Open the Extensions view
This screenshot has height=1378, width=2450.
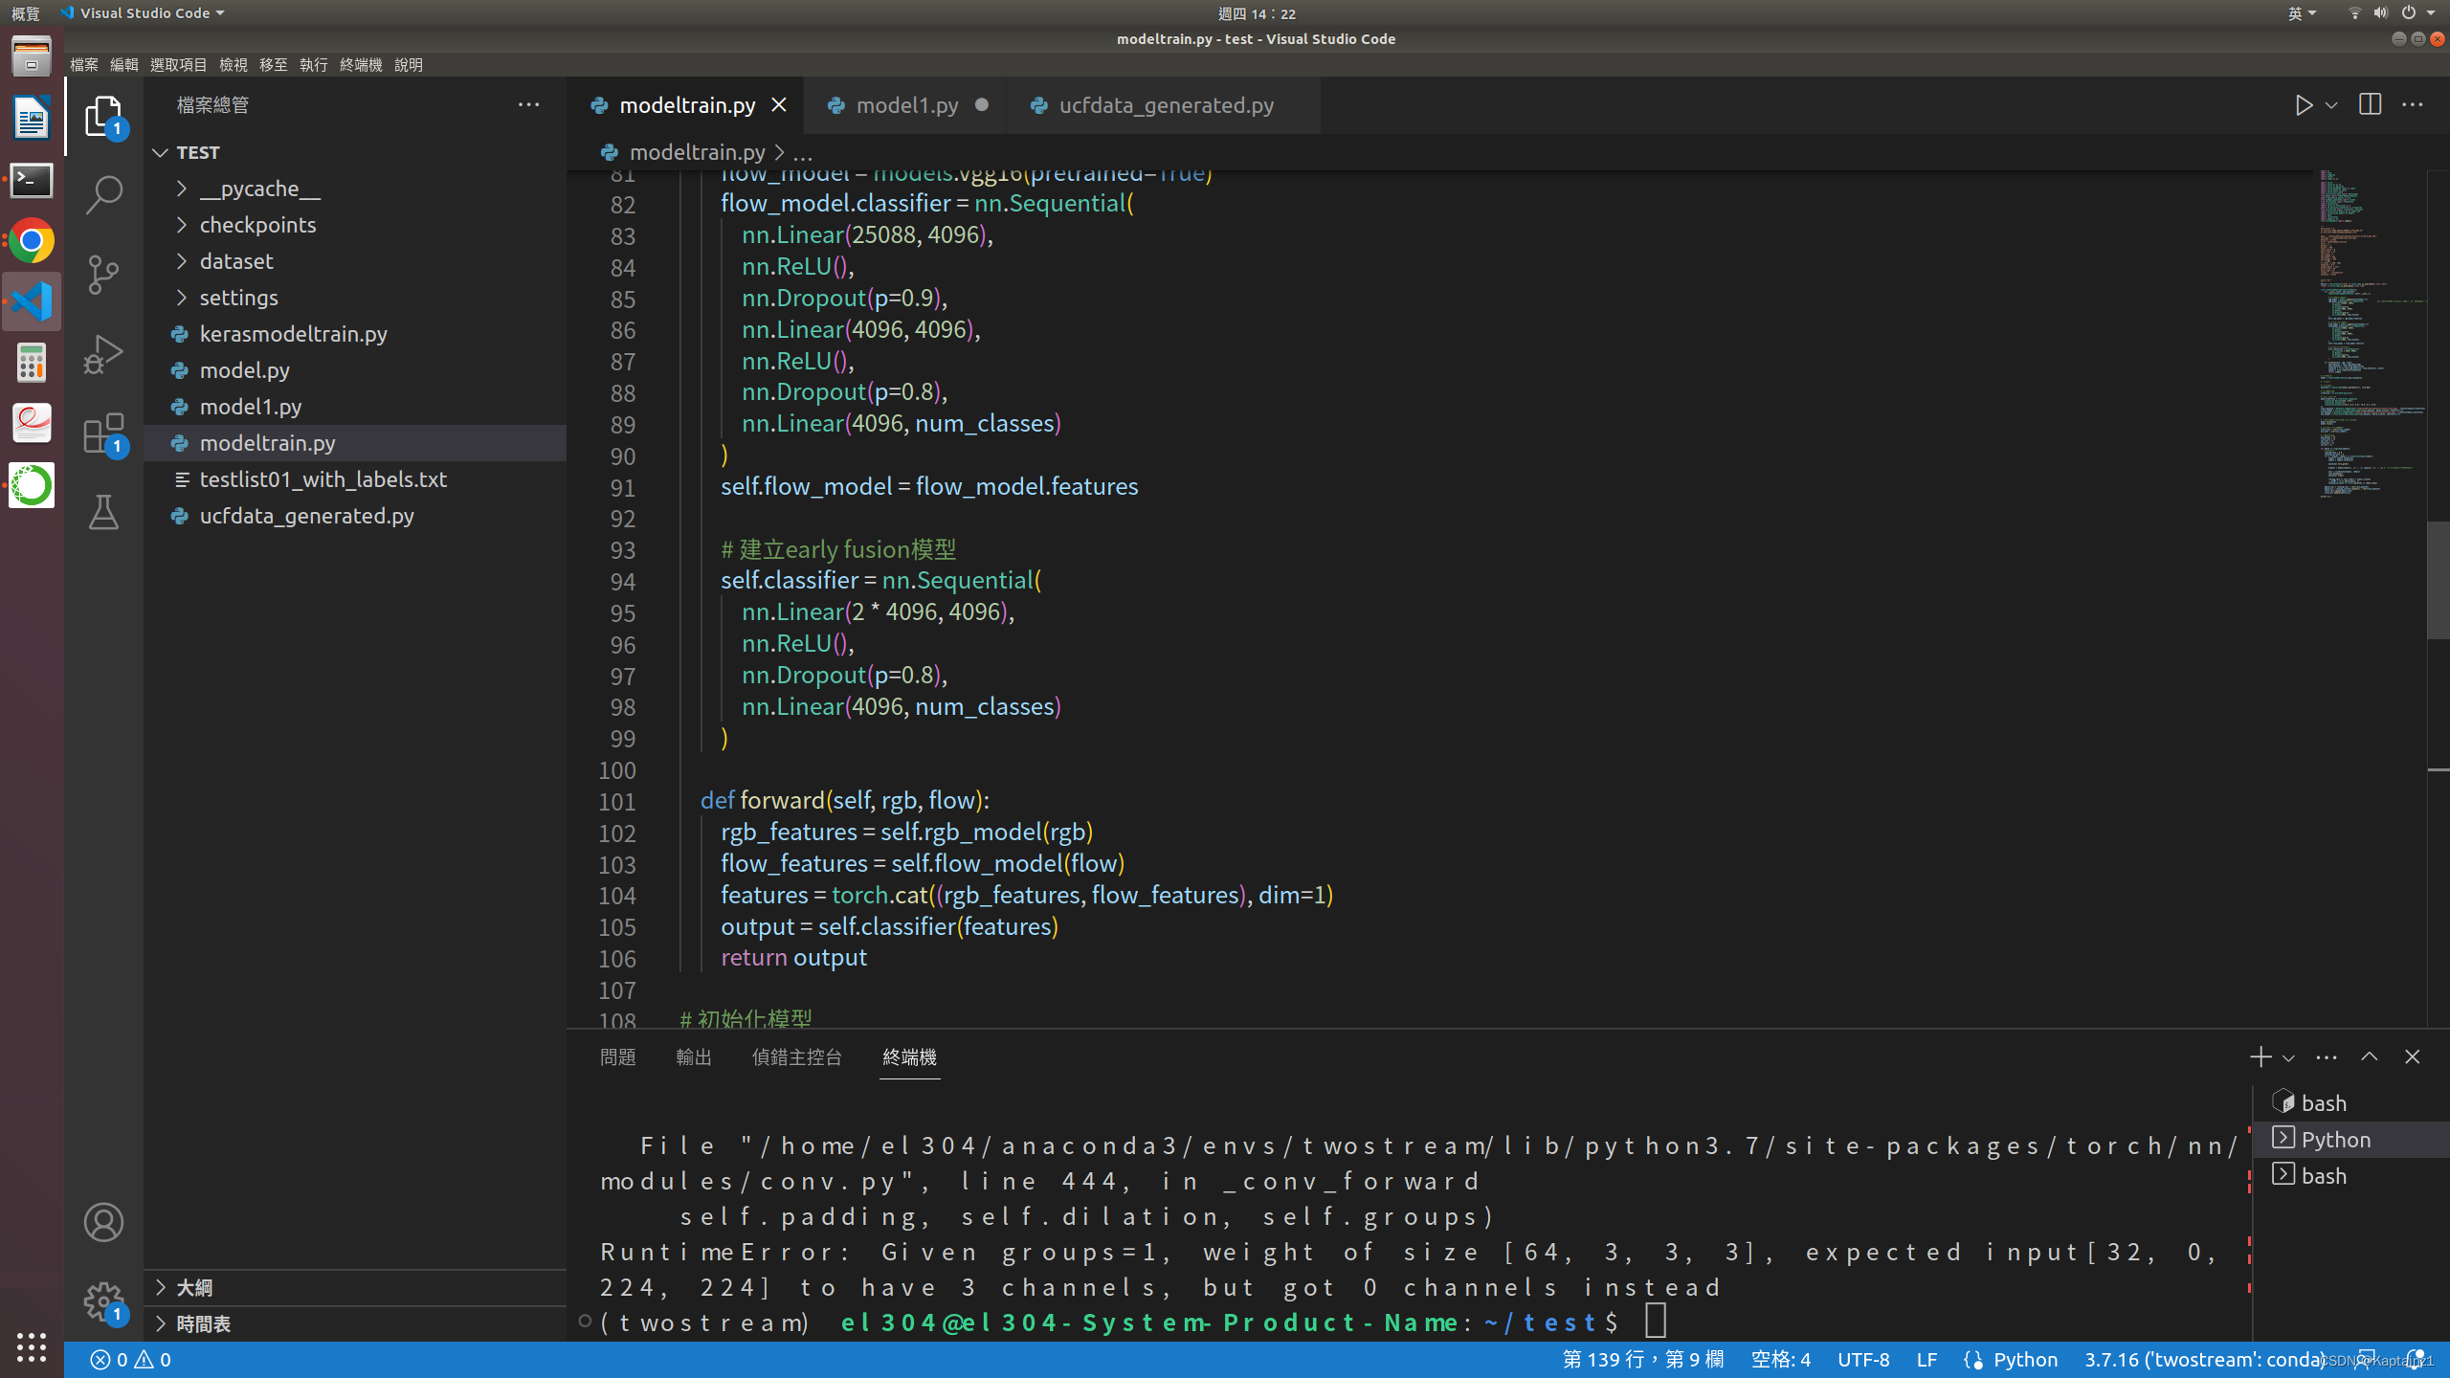click(x=103, y=433)
